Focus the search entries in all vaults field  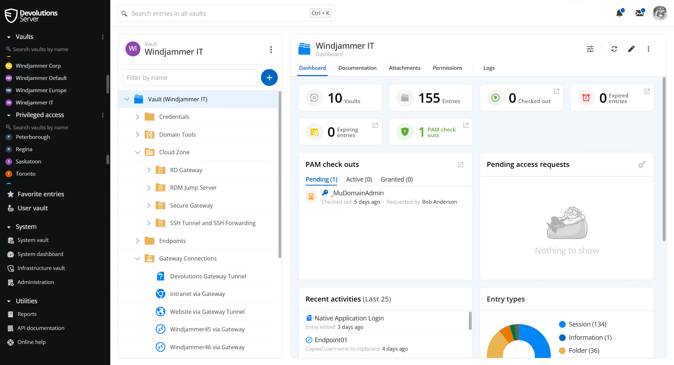[x=226, y=13]
